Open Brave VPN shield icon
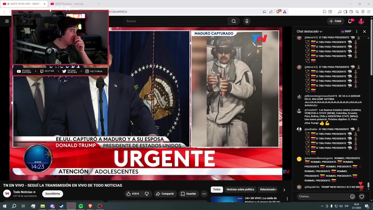This screenshot has width=373, height=210. coord(363,12)
